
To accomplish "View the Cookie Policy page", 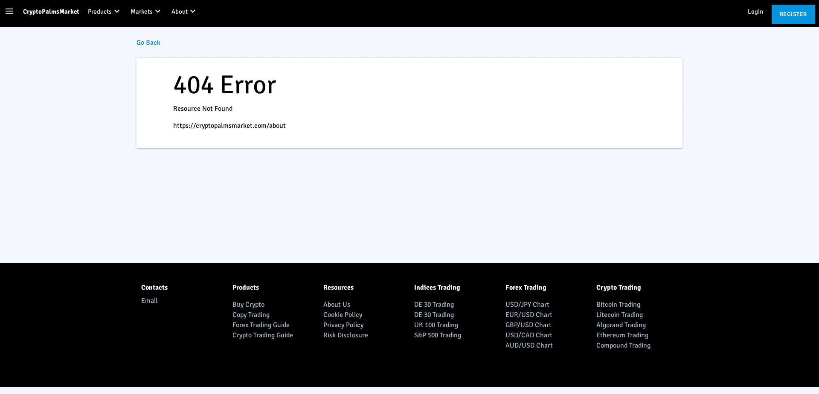I will 343,315.
